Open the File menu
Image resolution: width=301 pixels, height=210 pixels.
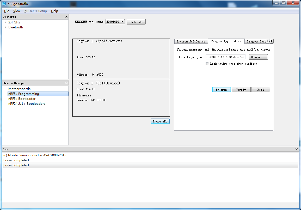[x=7, y=11]
